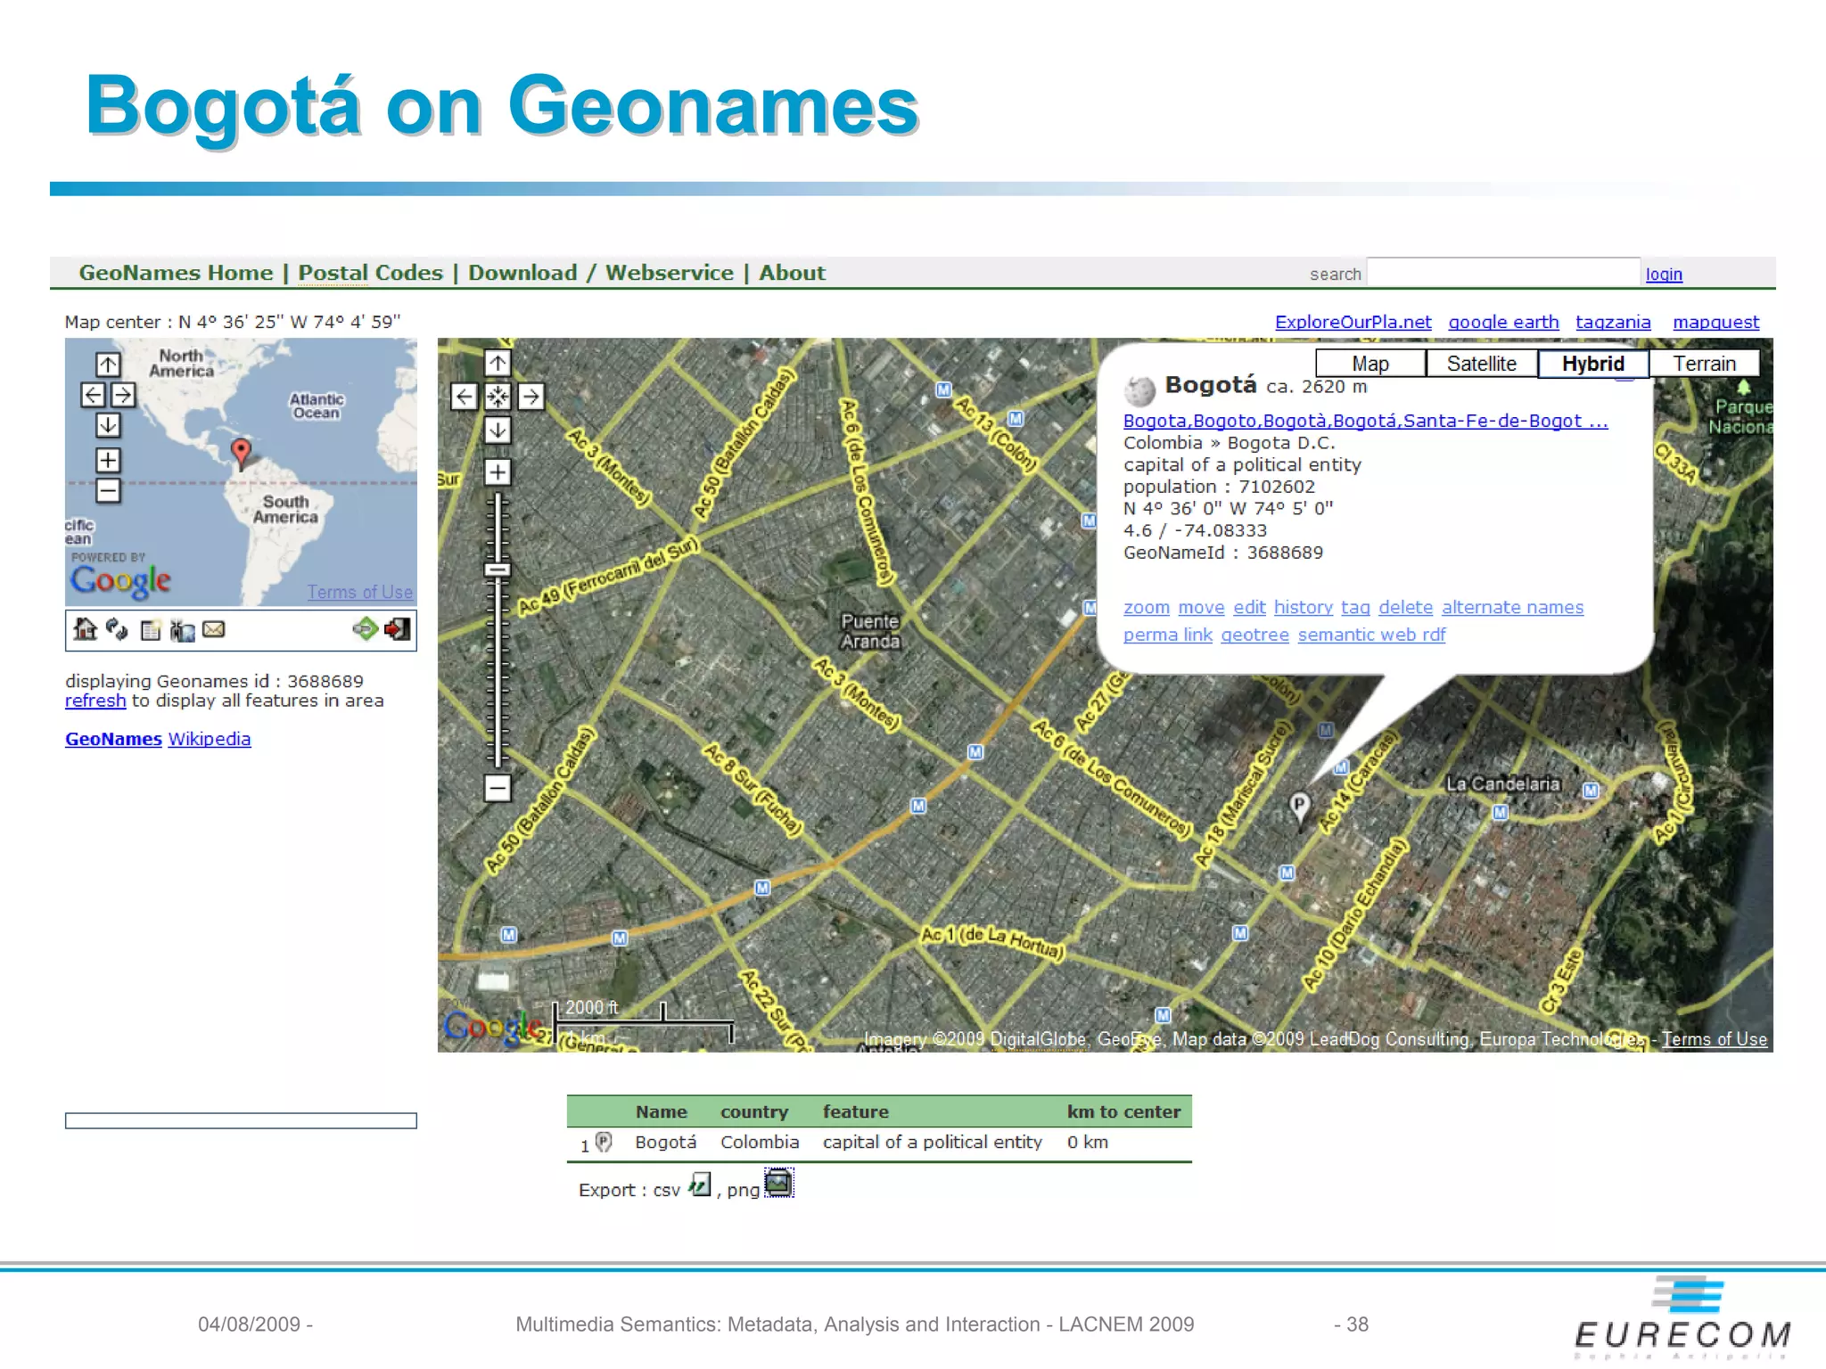
Task: Click the login link
Action: point(1664,275)
